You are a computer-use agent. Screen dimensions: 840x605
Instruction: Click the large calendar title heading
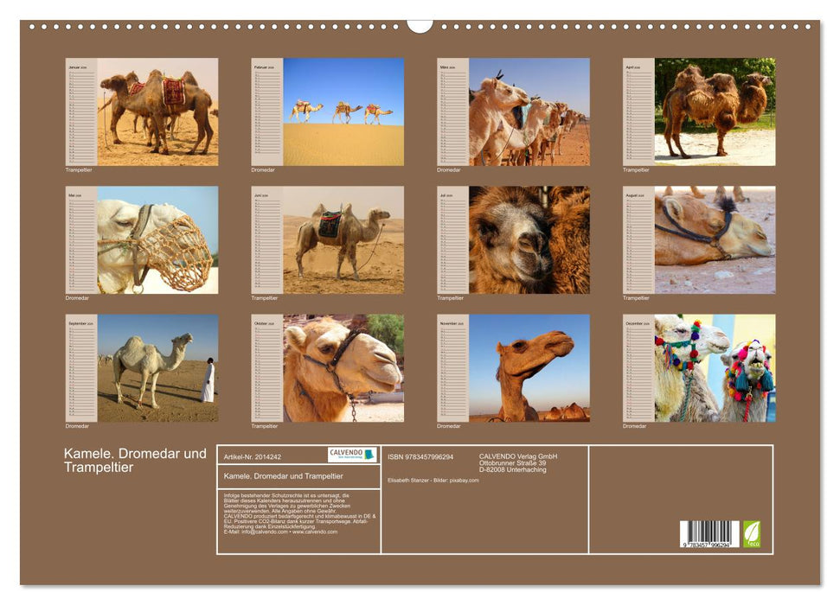(x=135, y=460)
